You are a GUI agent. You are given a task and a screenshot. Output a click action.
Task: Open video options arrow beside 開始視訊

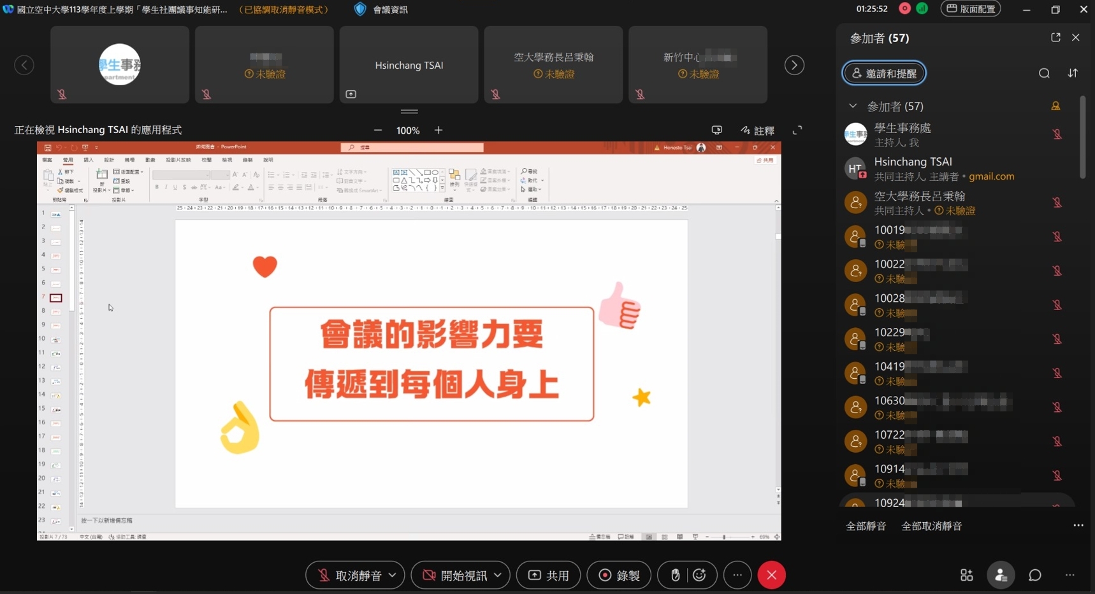point(498,576)
